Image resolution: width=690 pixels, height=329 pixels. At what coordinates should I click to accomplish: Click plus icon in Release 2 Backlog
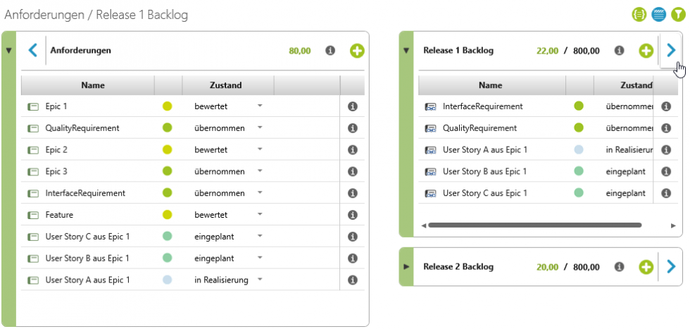click(646, 267)
